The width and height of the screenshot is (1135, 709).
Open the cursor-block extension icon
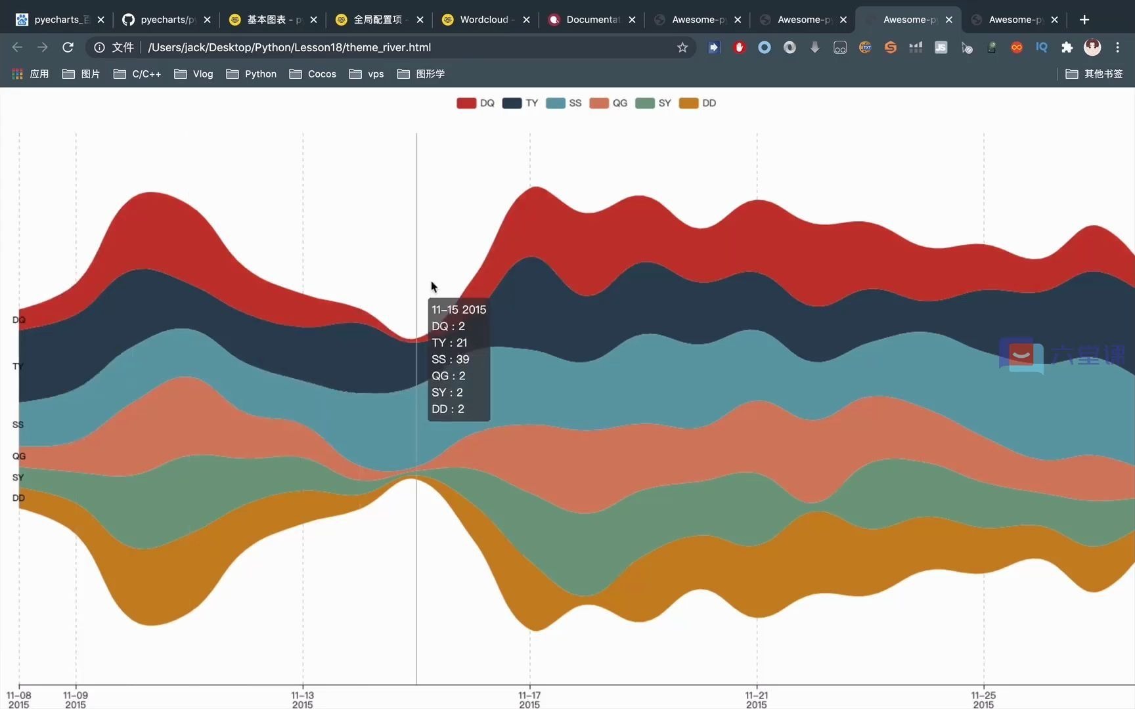[967, 47]
